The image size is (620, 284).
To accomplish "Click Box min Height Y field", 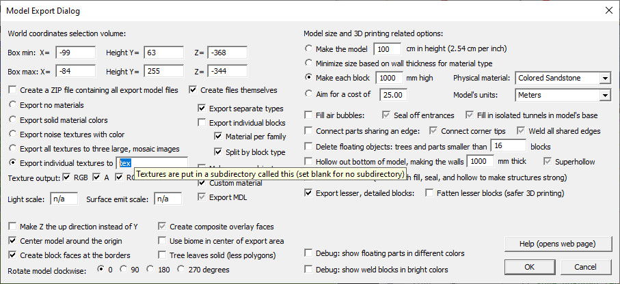I will pos(163,53).
